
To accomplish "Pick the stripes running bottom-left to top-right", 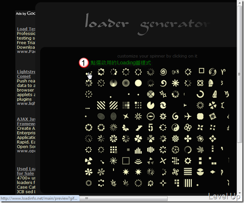I will (x=113, y=105).
